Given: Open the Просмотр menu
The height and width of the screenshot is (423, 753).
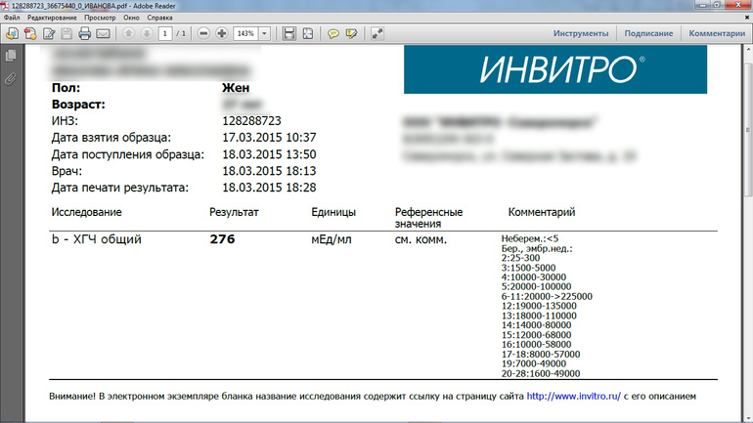Looking at the screenshot, I should point(99,19).
